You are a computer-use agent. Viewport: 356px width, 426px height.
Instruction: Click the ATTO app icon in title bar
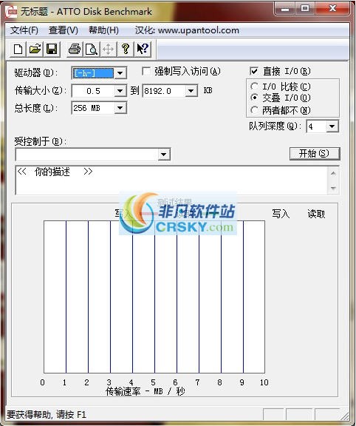pyautogui.click(x=11, y=11)
